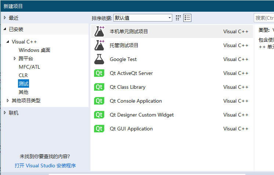Click the 本机单元测试项目 flask icon
274x175 pixels.
pyautogui.click(x=99, y=31)
